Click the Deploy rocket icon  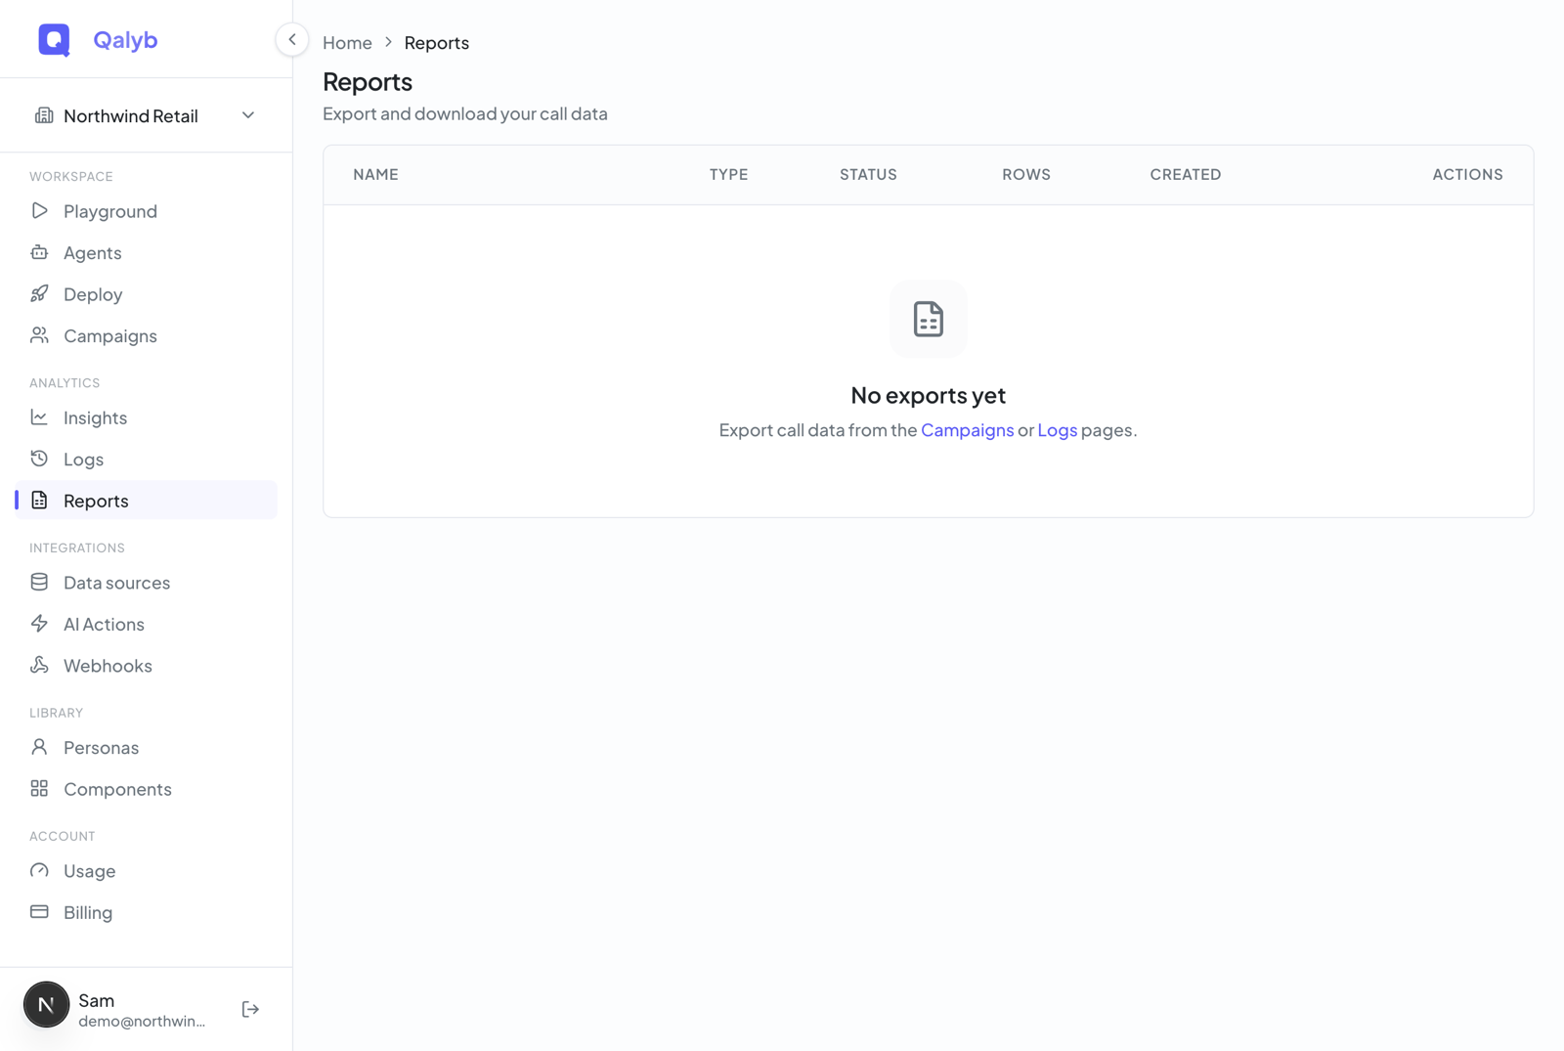[x=39, y=294]
